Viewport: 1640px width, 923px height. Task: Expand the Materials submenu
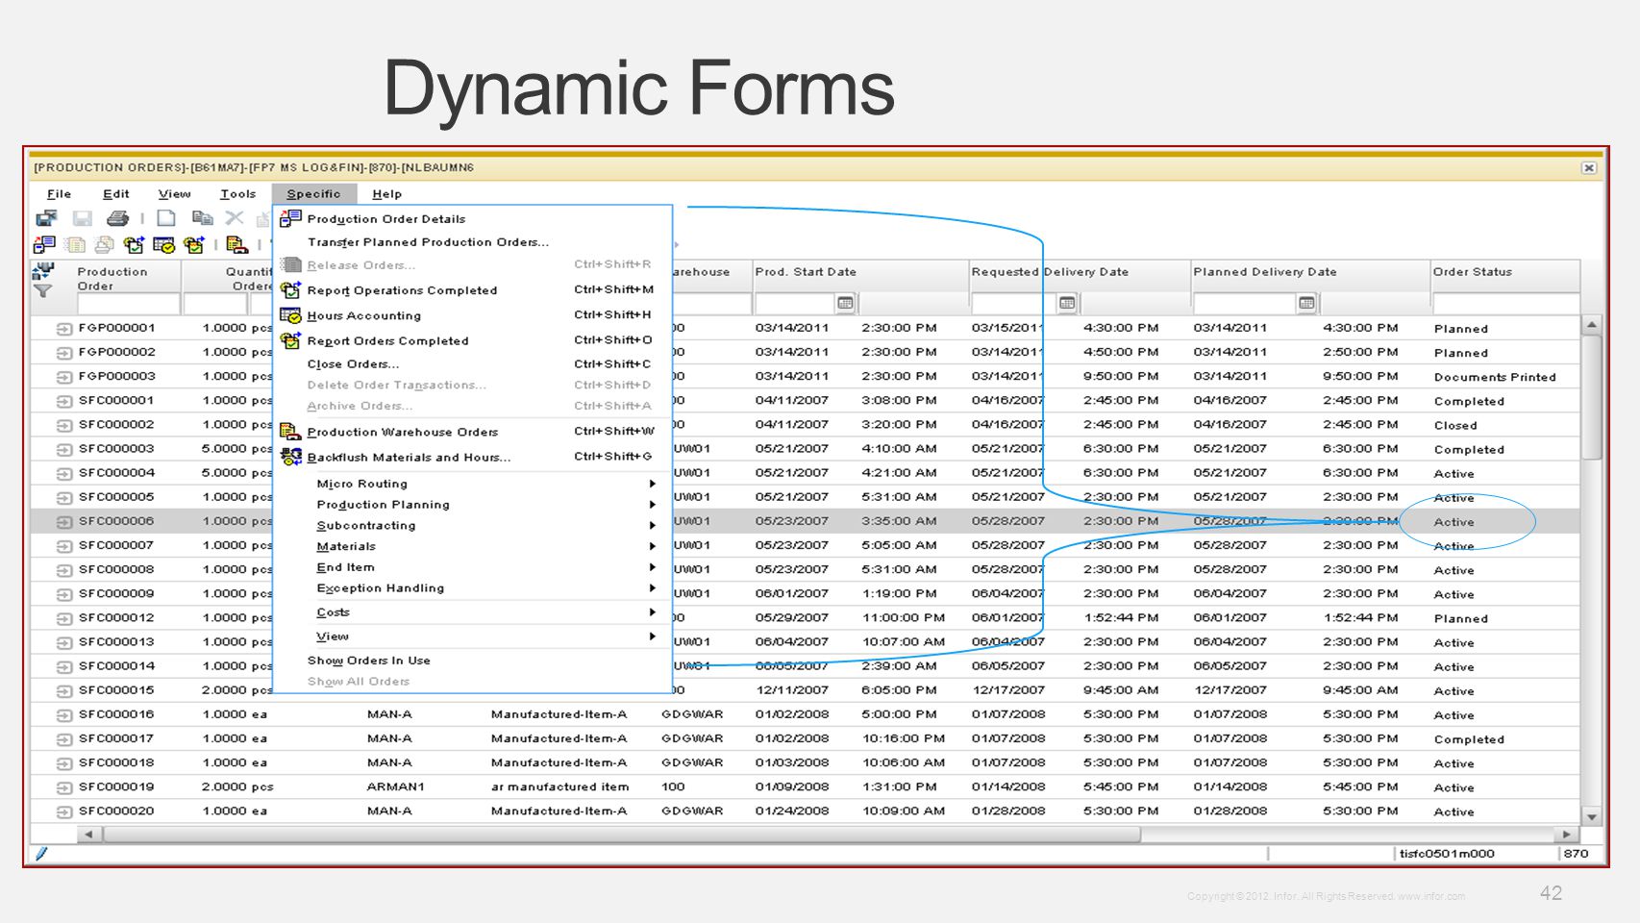[653, 546]
